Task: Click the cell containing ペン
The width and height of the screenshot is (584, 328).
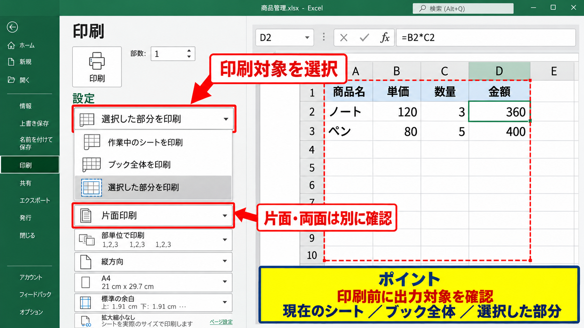Action: [x=349, y=131]
